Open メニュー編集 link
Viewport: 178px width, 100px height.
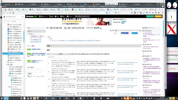31,46
